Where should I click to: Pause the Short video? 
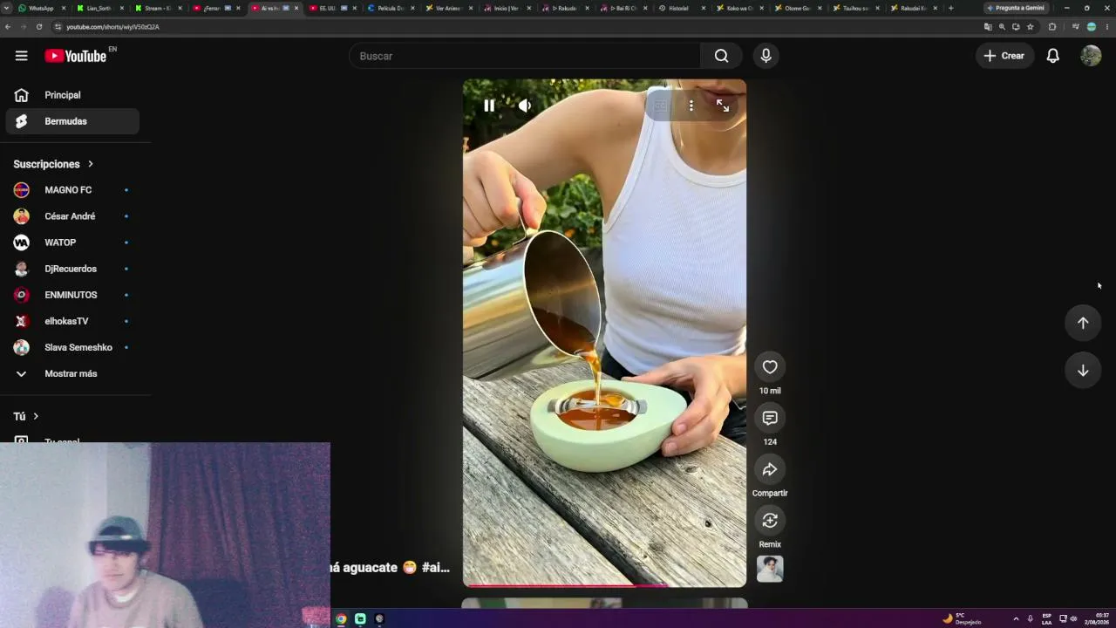click(x=489, y=106)
